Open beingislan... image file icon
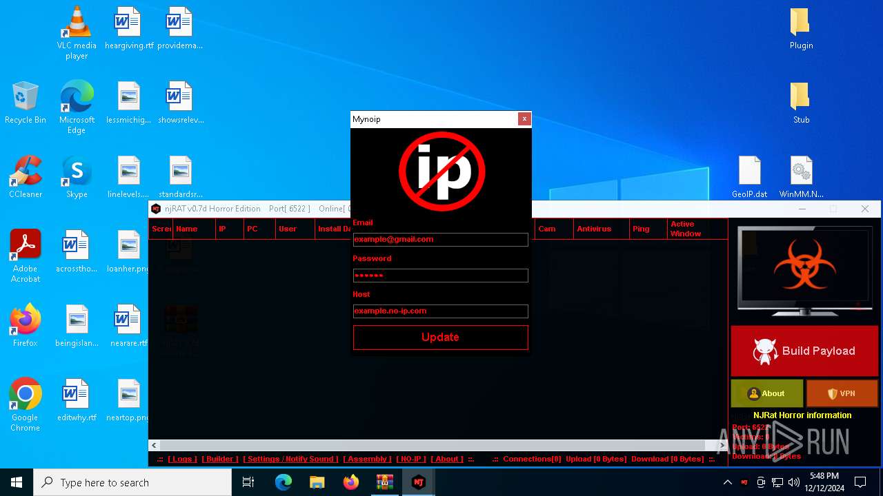Image resolution: width=883 pixels, height=496 pixels. click(77, 327)
